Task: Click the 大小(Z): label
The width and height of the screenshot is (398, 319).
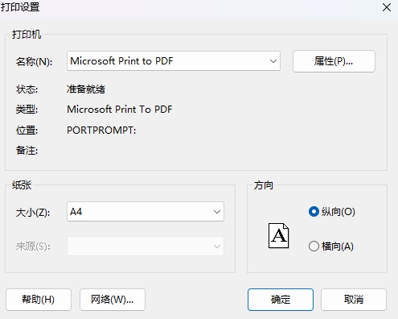Action: [33, 213]
